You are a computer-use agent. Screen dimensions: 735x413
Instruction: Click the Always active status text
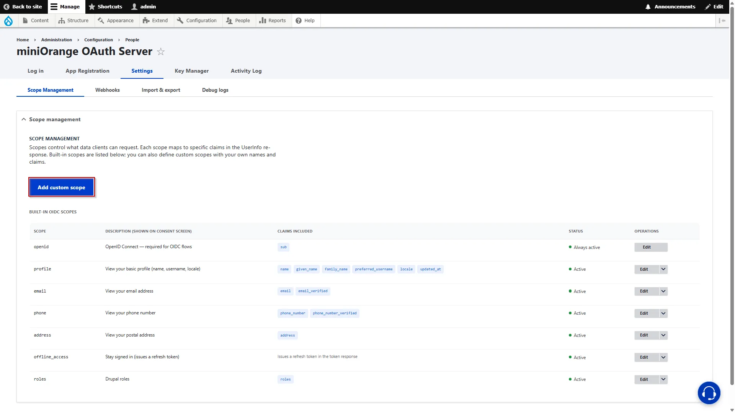coord(586,247)
